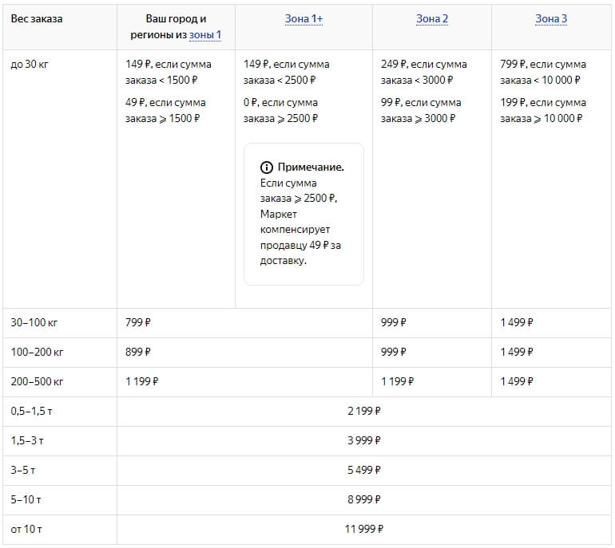Click the «3 999 ₽» price
Screen dimensions: 615x548
click(x=364, y=440)
